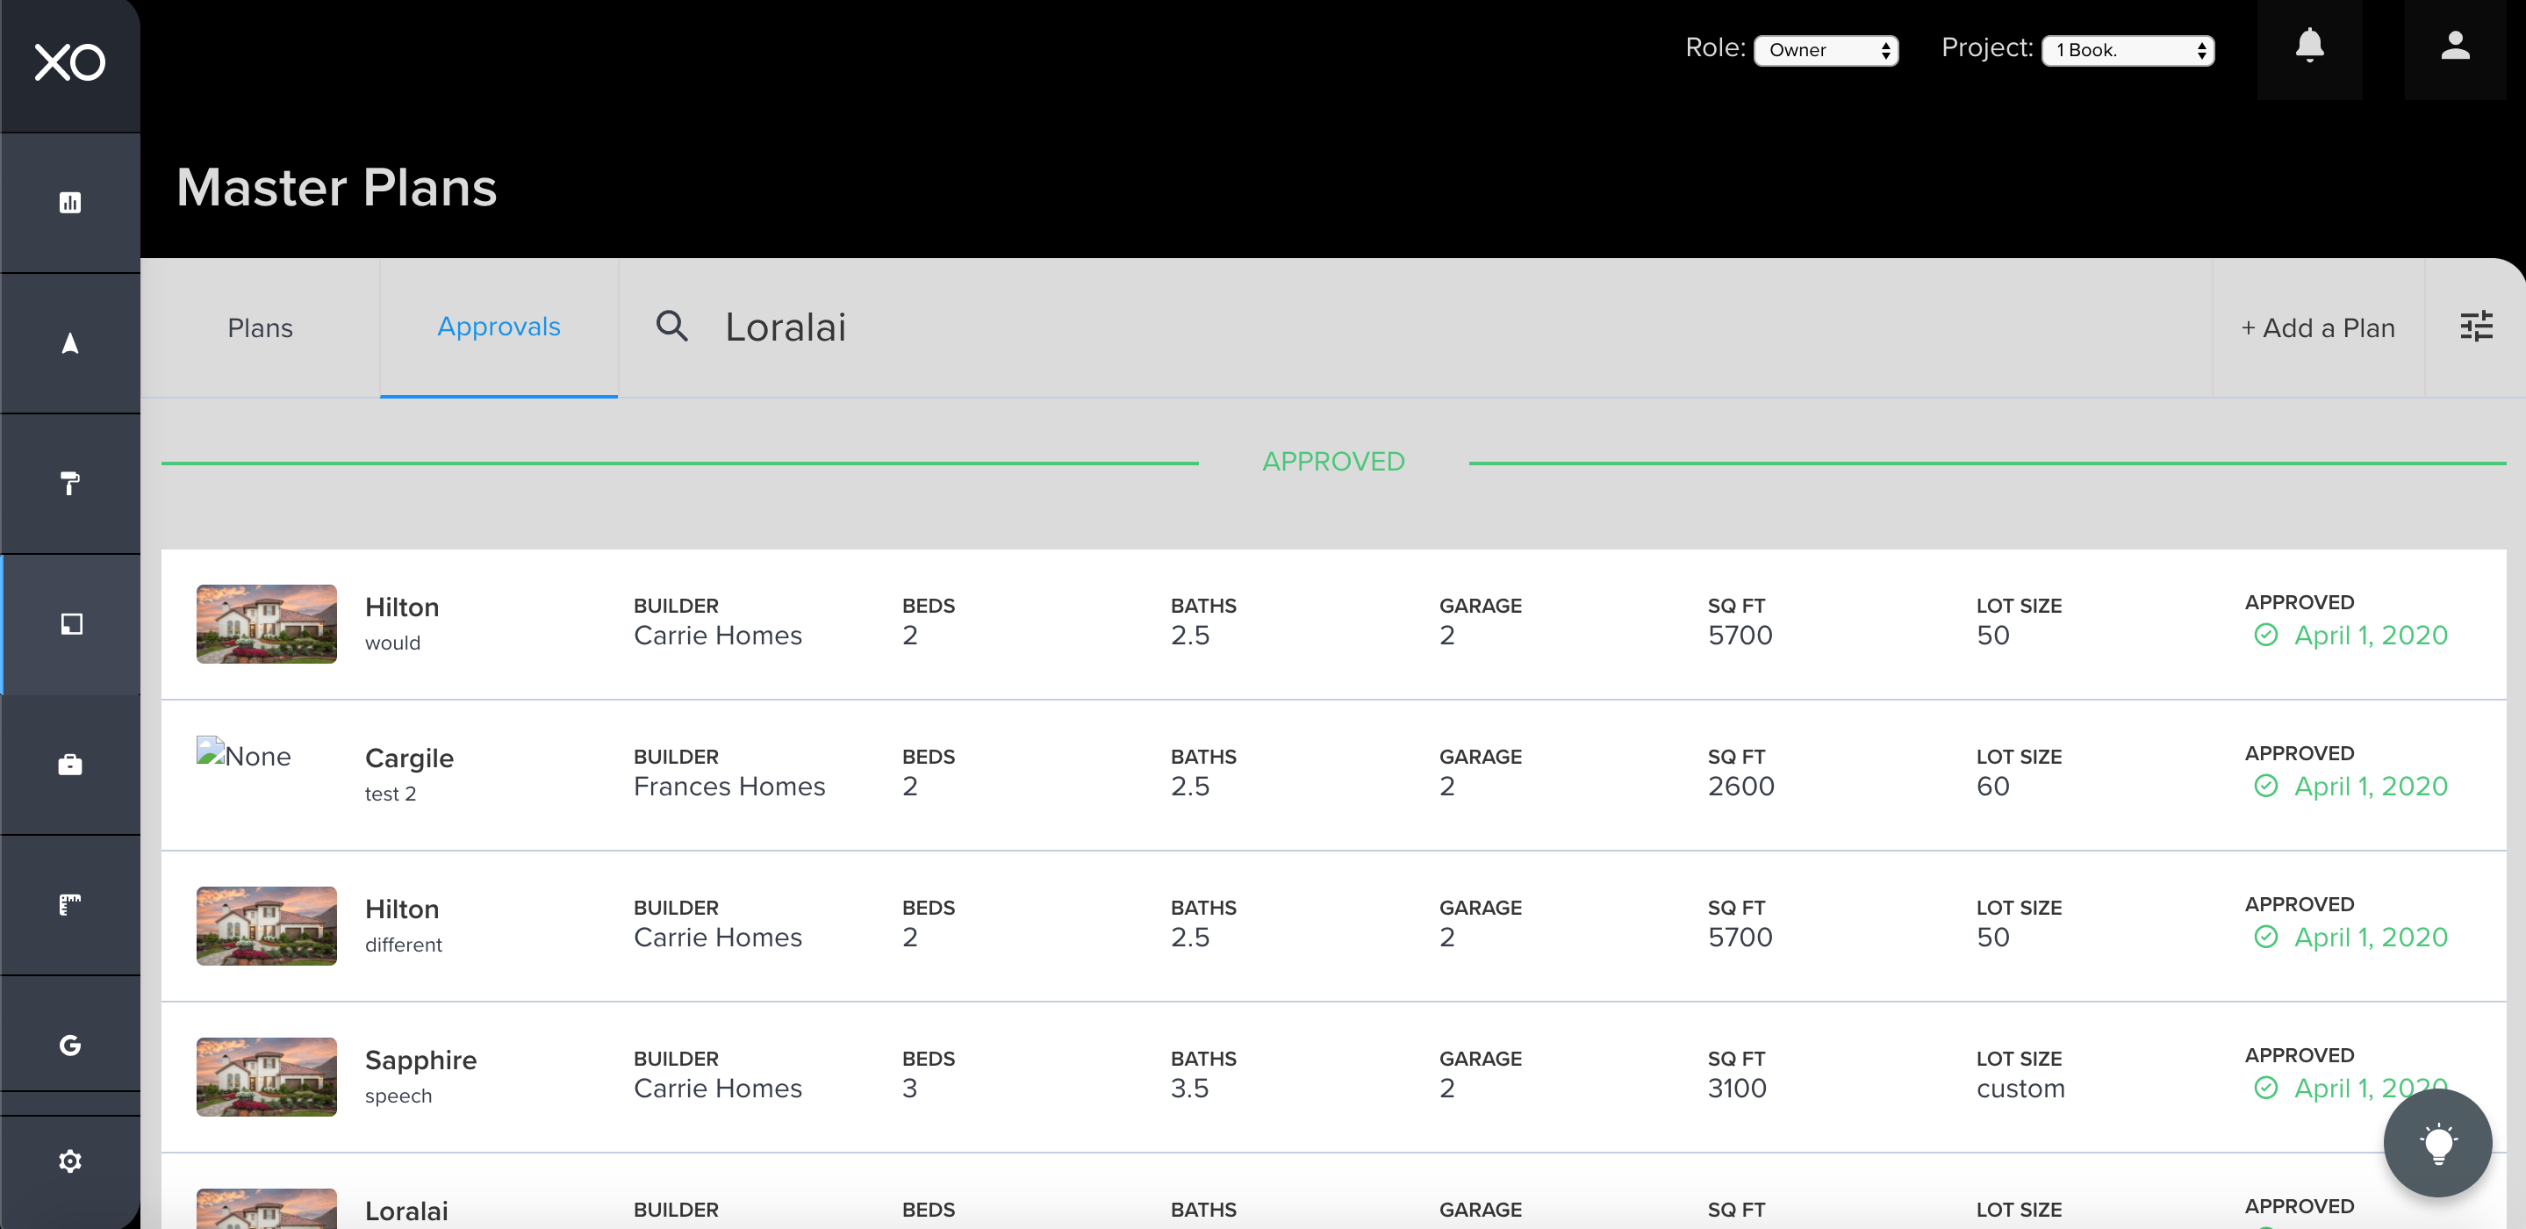Image resolution: width=2526 pixels, height=1229 pixels.
Task: Open the briefcase sidebar icon
Action: pyautogui.click(x=69, y=764)
